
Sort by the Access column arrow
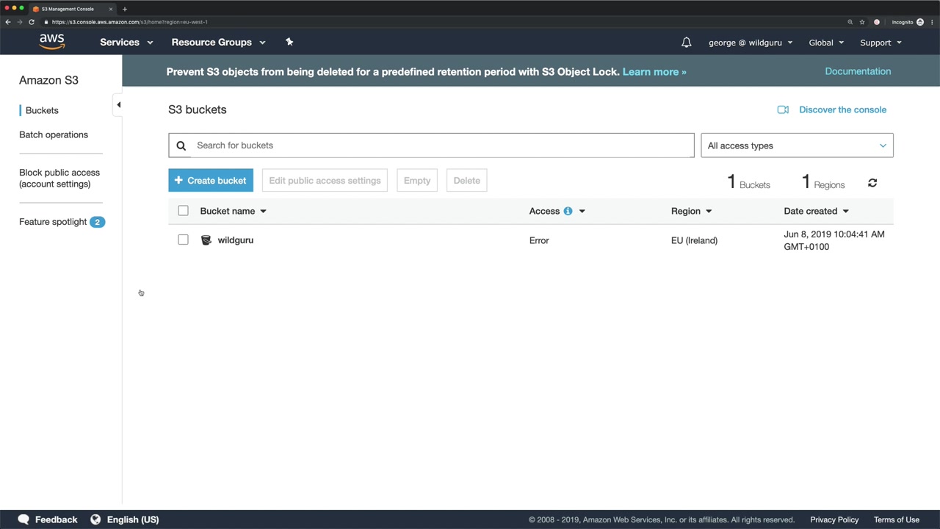coord(582,212)
